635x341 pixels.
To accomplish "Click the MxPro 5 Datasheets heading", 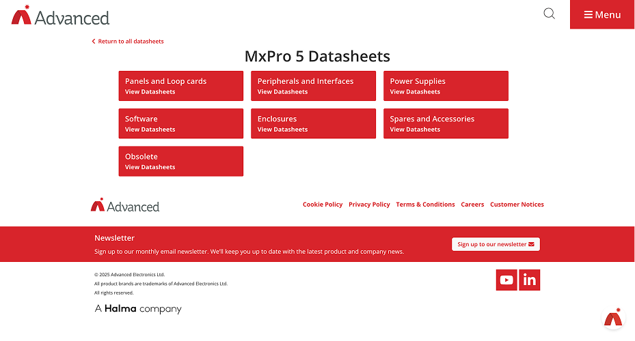I will [317, 56].
